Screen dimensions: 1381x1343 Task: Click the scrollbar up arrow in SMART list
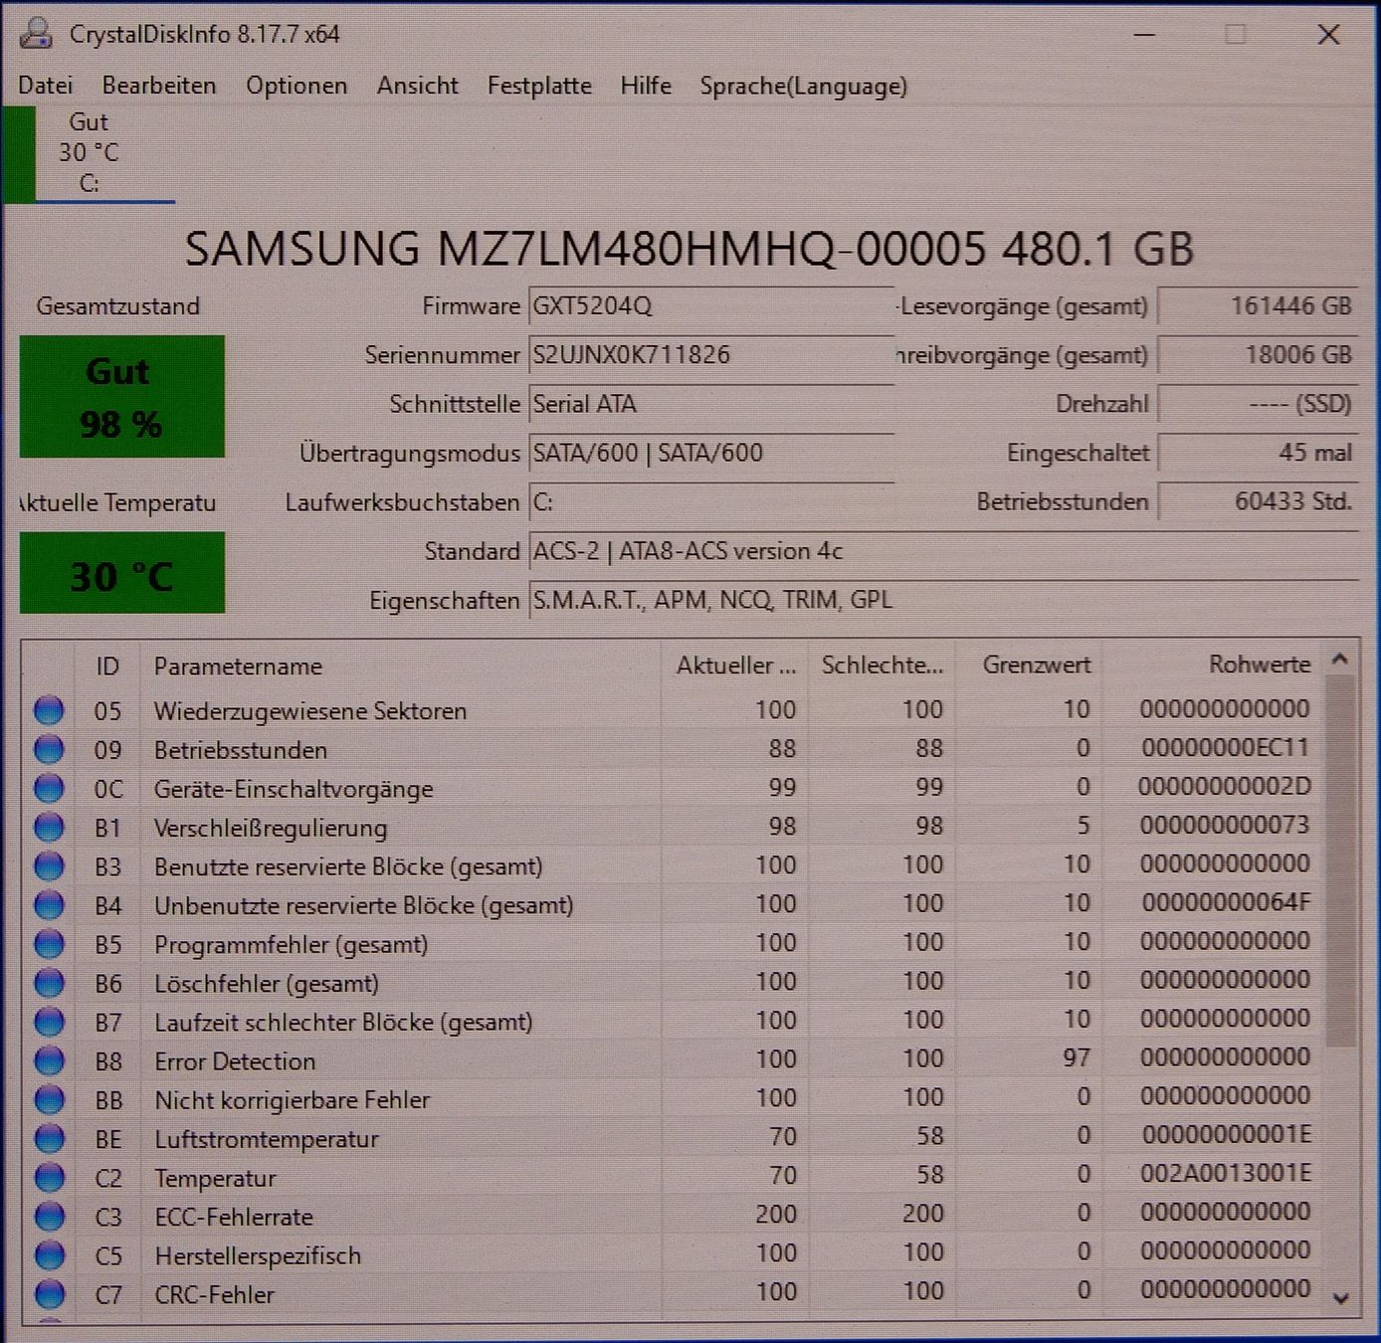pyautogui.click(x=1340, y=660)
